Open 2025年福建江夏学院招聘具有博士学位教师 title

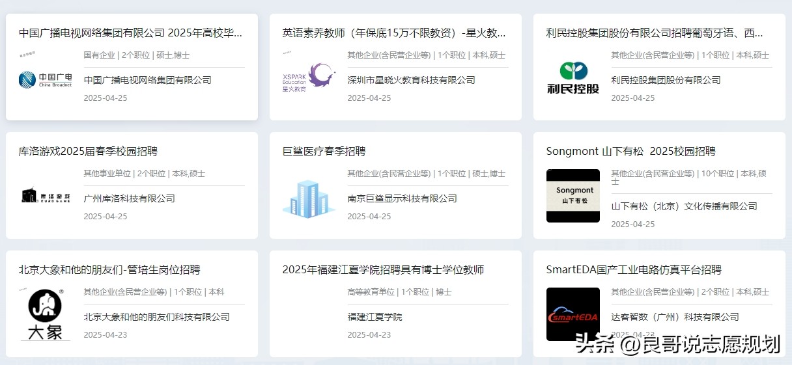pos(383,269)
